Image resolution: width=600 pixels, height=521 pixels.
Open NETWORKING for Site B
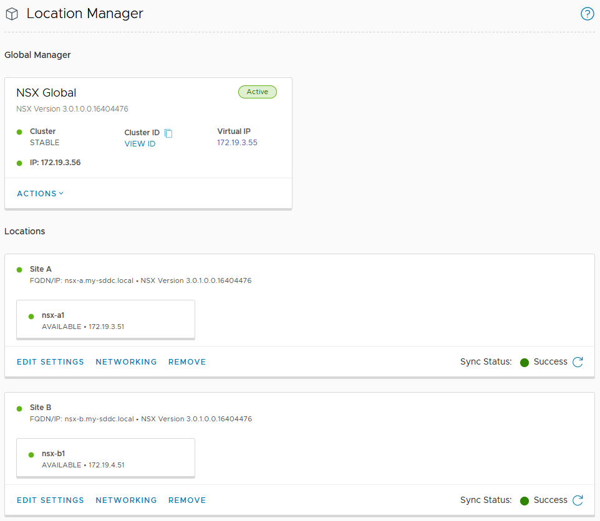pos(126,500)
